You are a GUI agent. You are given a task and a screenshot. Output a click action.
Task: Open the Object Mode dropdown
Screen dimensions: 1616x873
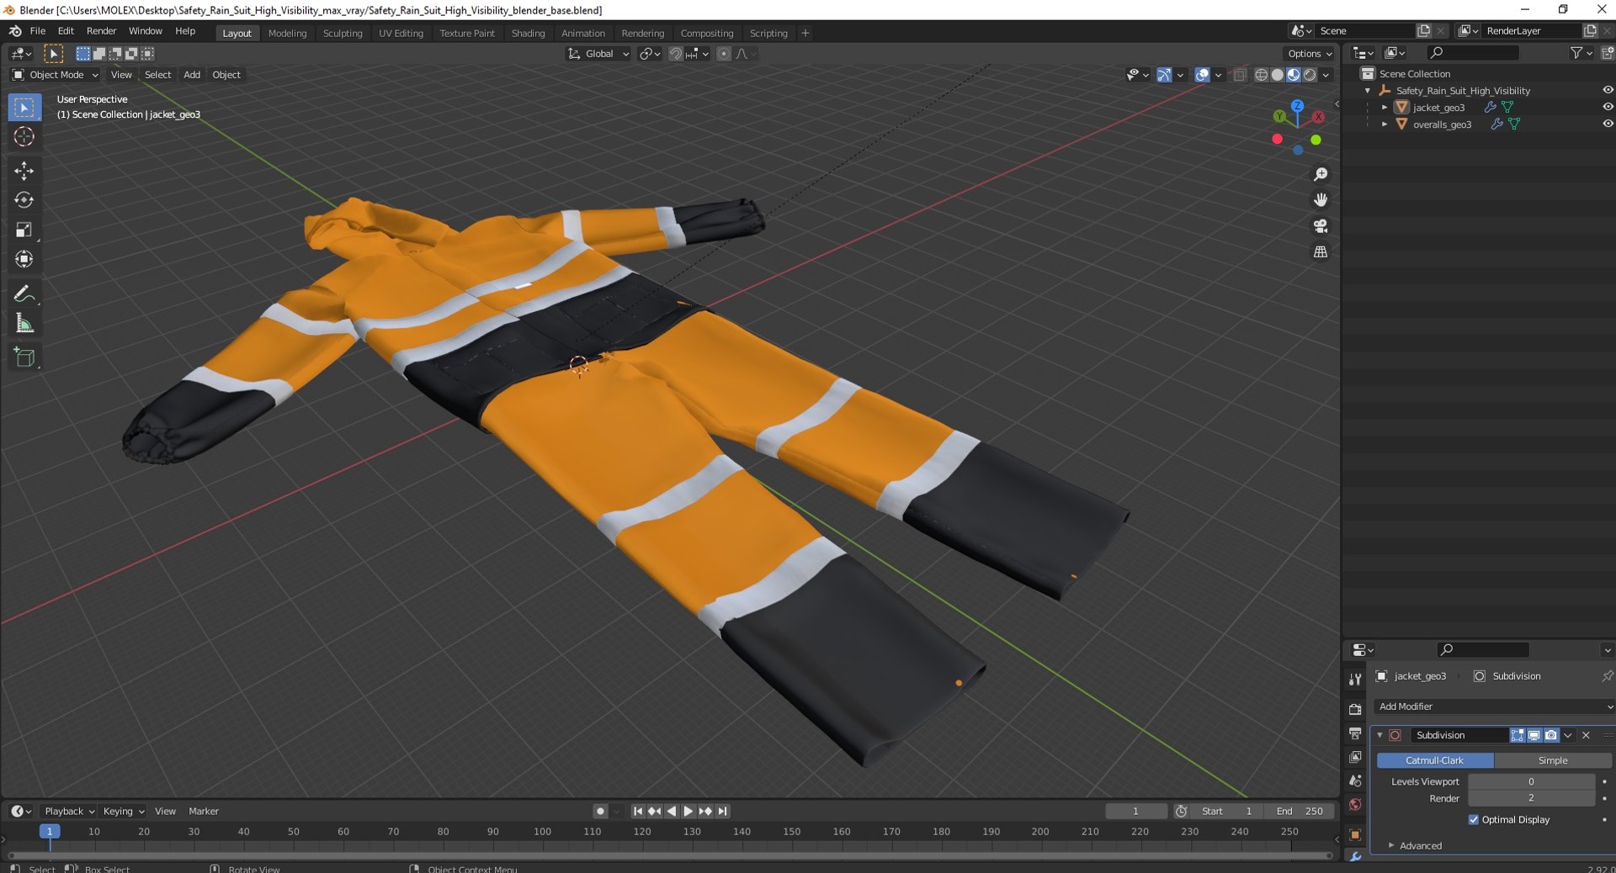pos(56,75)
